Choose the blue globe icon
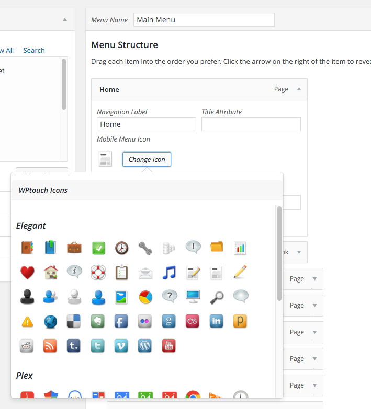The height and width of the screenshot is (409, 371). (x=50, y=322)
